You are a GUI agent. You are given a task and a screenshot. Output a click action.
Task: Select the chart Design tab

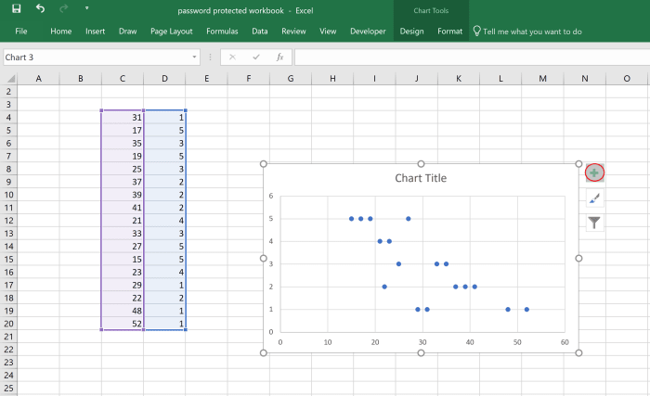click(411, 31)
